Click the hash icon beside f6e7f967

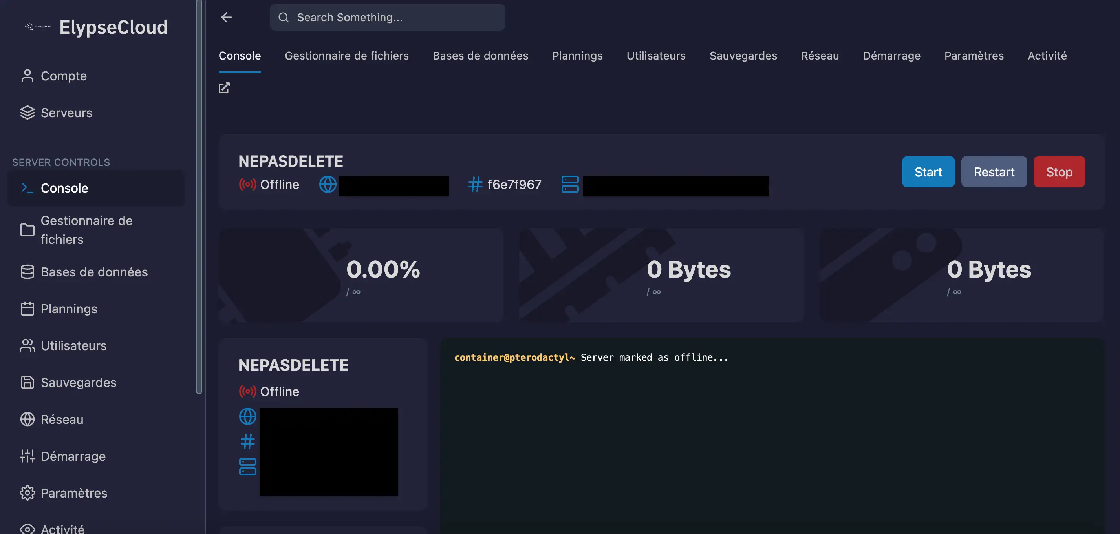(x=475, y=185)
